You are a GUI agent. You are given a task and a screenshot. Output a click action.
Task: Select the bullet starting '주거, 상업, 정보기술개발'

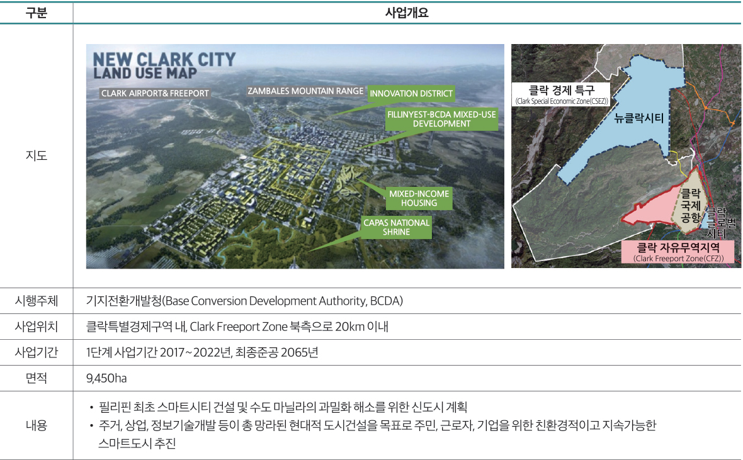[x=377, y=425]
